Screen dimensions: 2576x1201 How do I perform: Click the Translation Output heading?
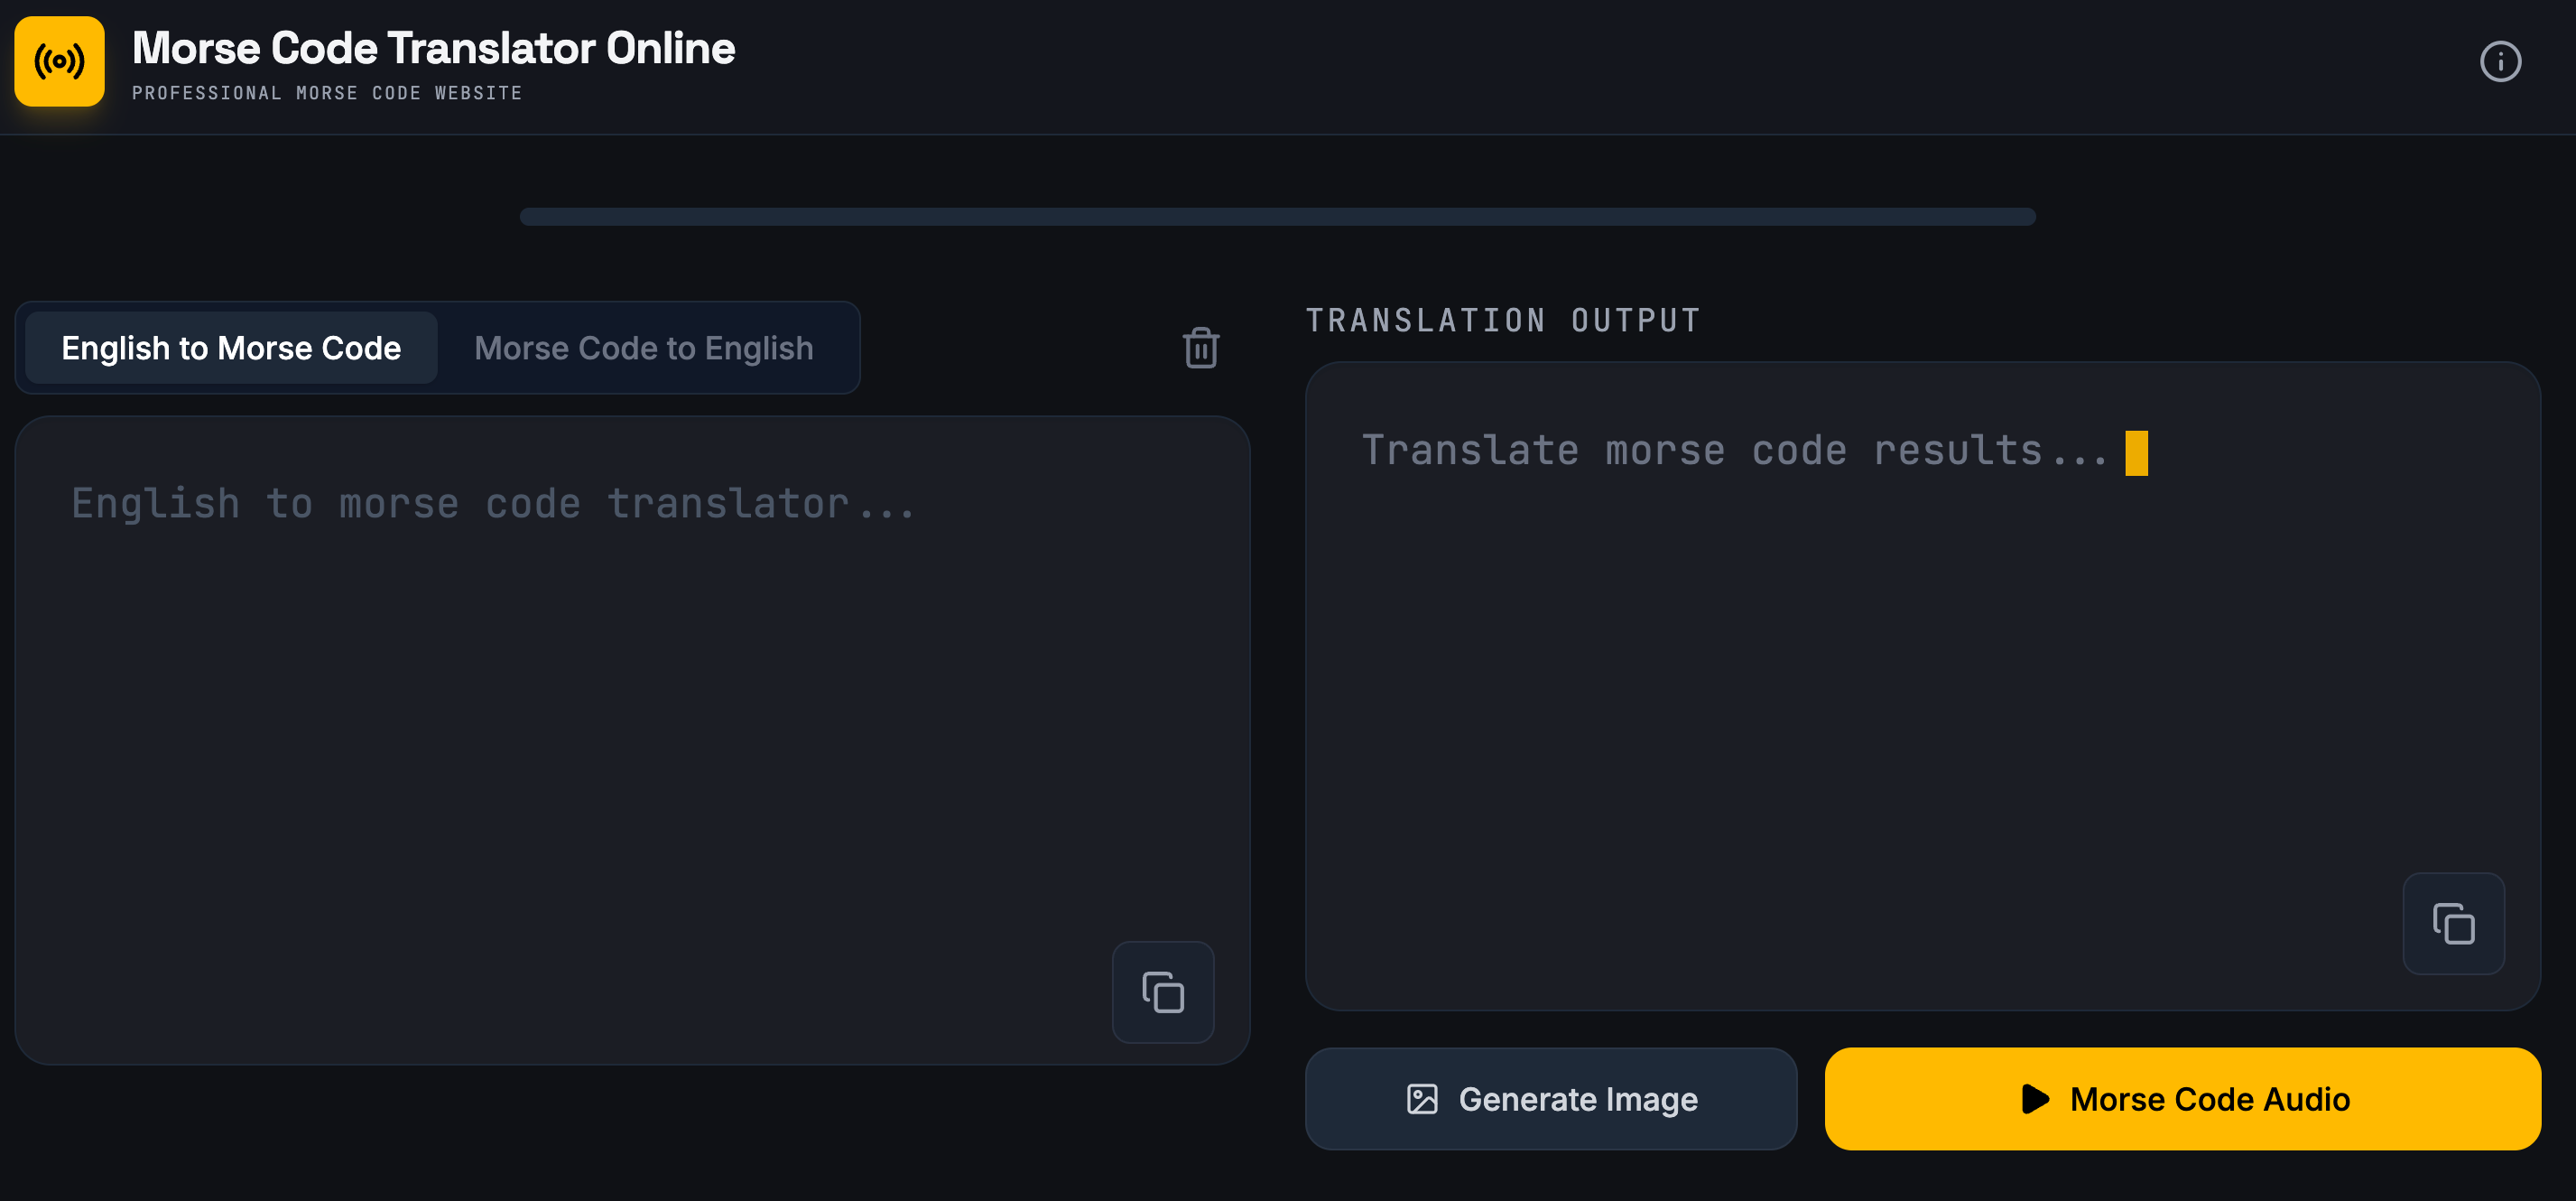coord(1502,321)
